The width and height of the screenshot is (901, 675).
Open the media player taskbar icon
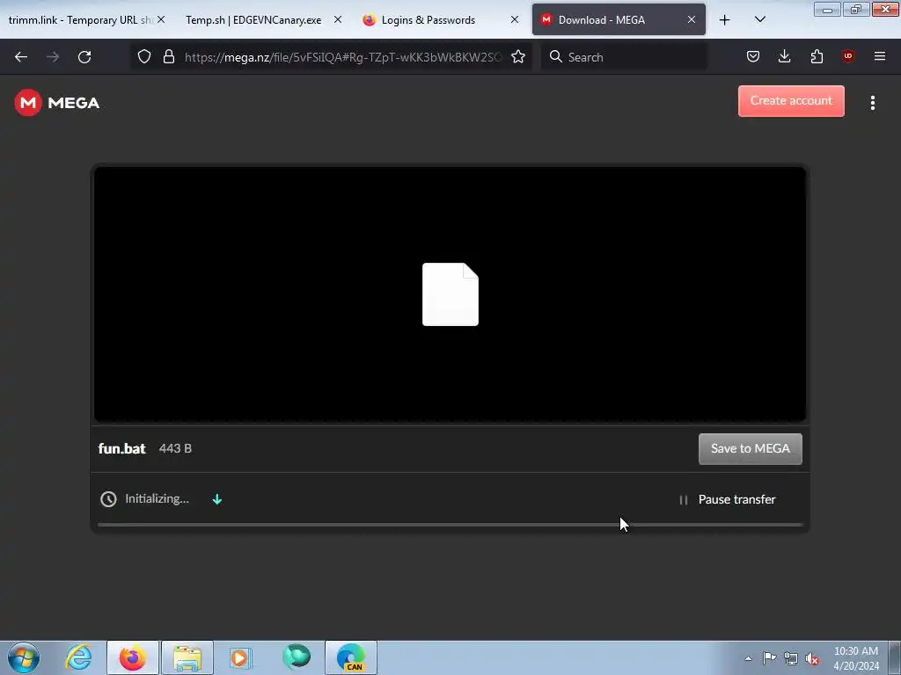click(240, 657)
